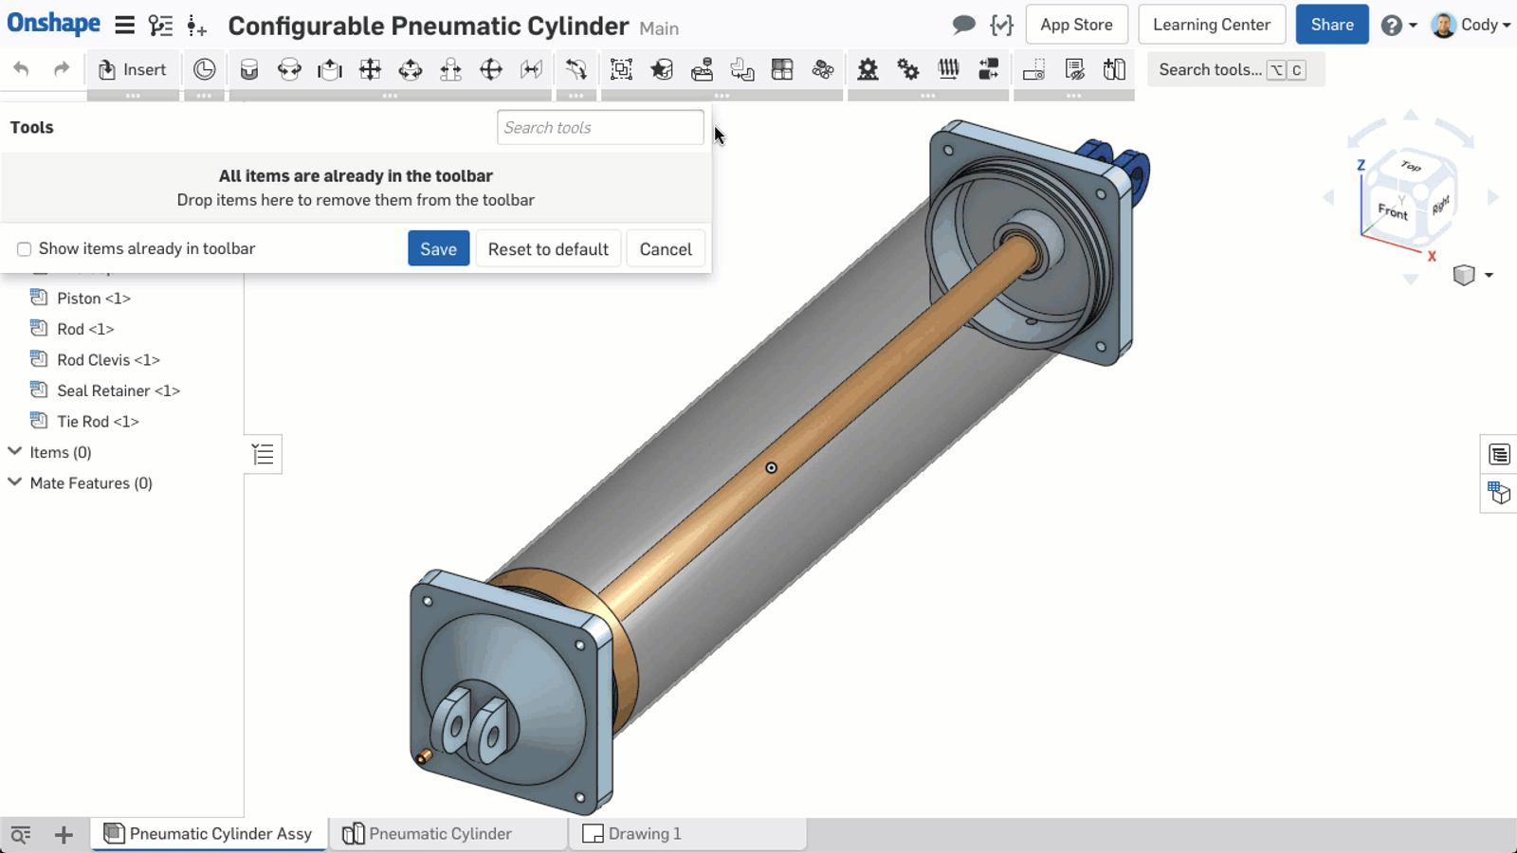Click the Undo arrow icon

tap(21, 69)
